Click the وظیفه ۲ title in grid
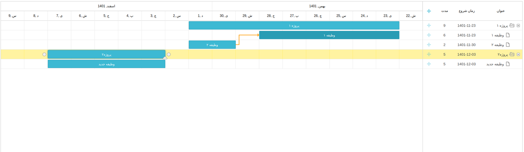This screenshot has height=152, width=524. [x=498, y=45]
